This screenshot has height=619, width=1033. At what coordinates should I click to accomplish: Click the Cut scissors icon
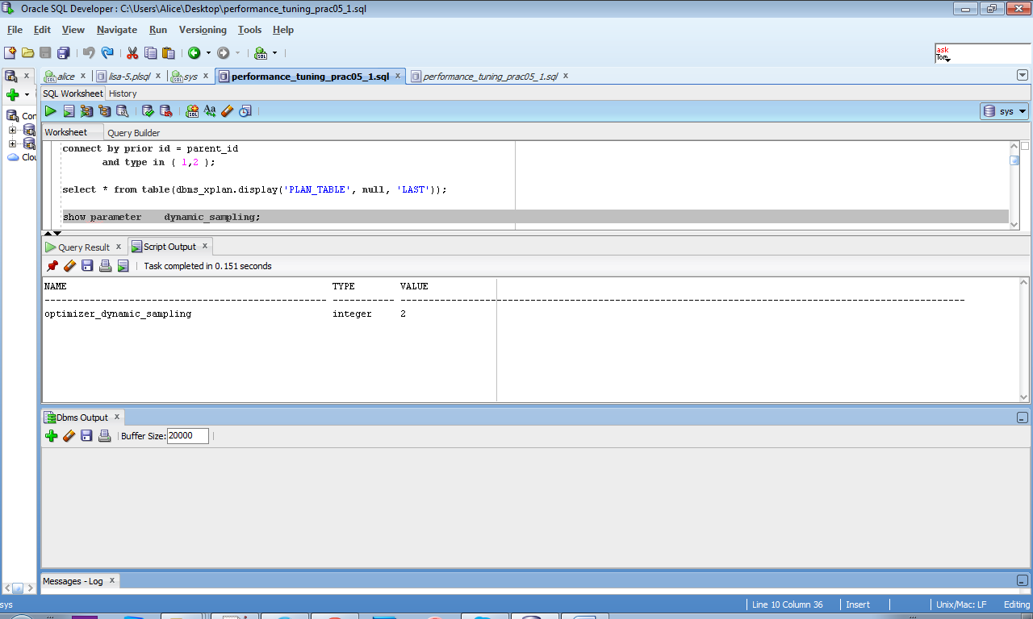click(x=132, y=53)
